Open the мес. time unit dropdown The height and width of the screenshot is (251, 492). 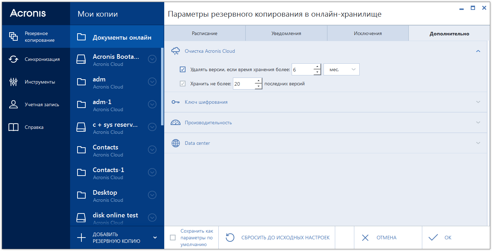(341, 69)
